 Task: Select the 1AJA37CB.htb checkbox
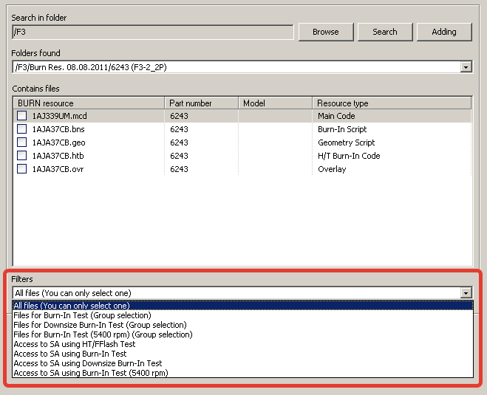click(x=22, y=156)
